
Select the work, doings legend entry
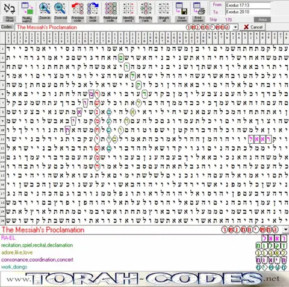14,267
